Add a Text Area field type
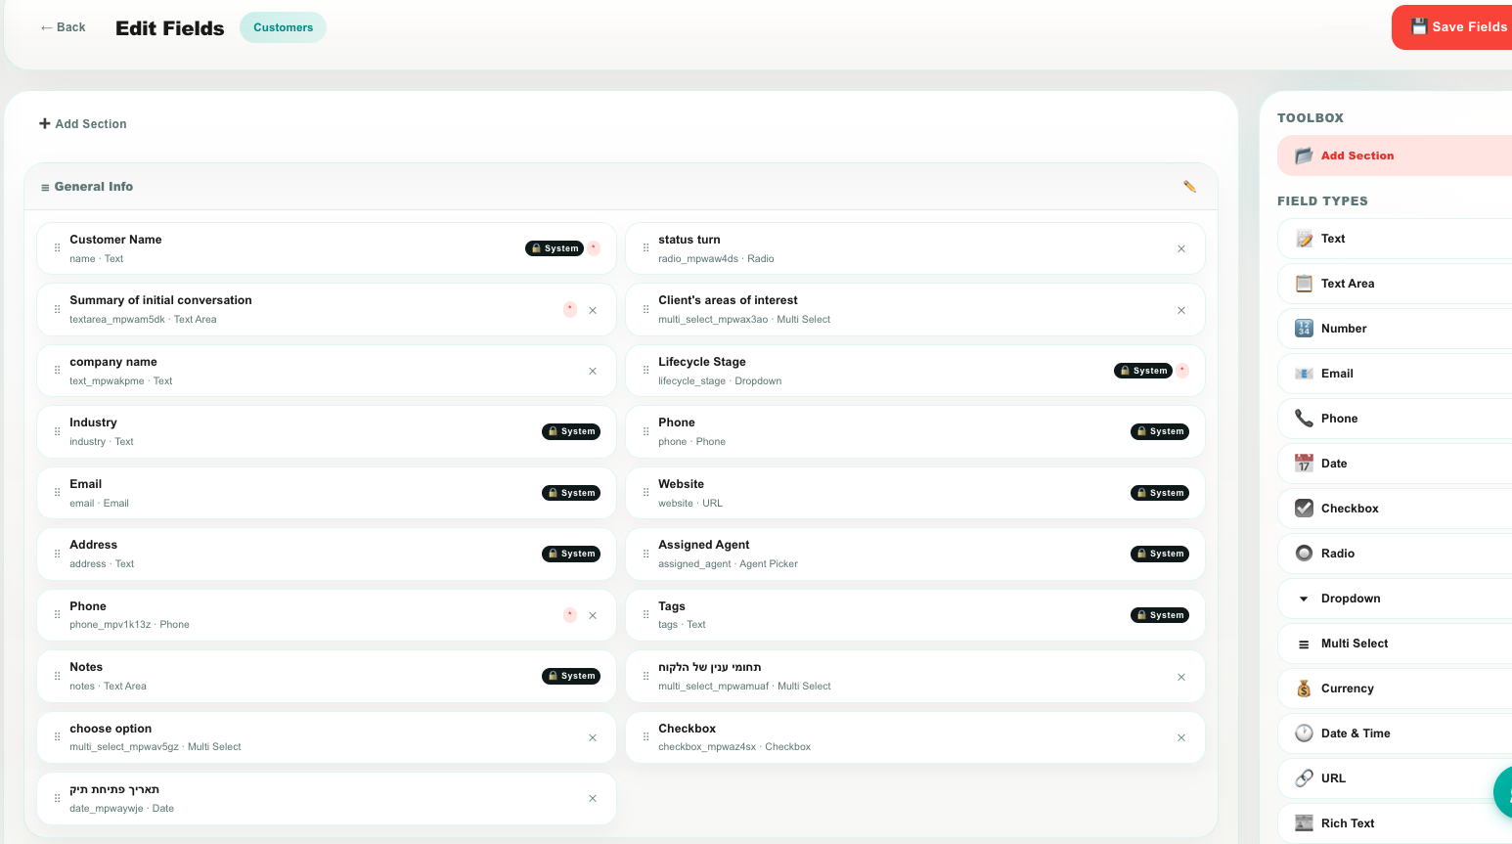Viewport: 1512px width, 844px height. pyautogui.click(x=1395, y=284)
